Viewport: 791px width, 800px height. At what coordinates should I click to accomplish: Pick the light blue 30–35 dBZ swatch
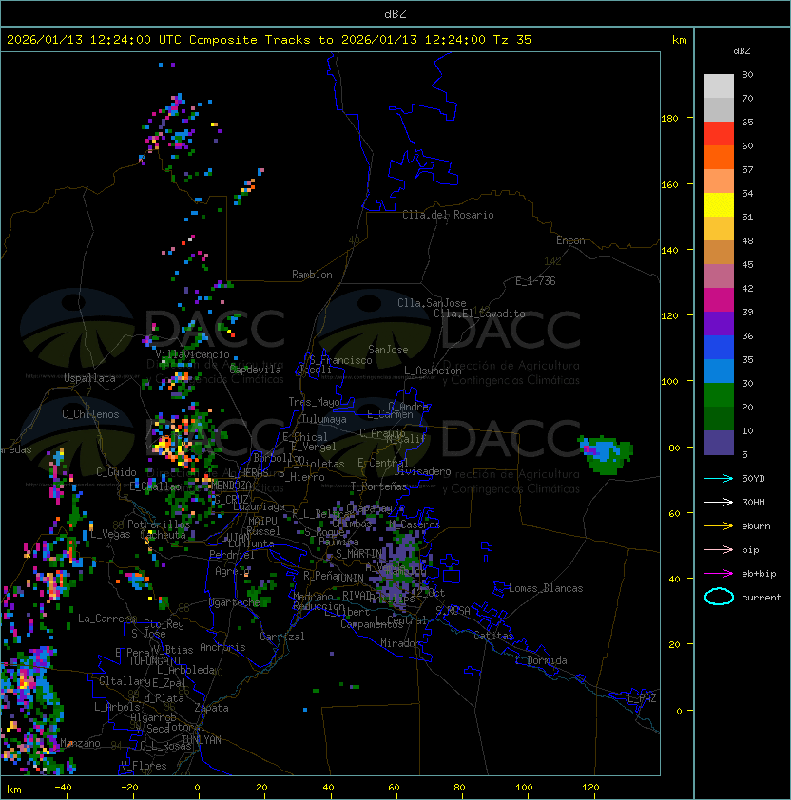pos(719,371)
